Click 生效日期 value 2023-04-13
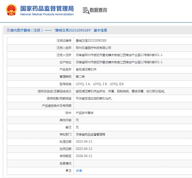This screenshot has height=178, width=192. (x=84, y=149)
